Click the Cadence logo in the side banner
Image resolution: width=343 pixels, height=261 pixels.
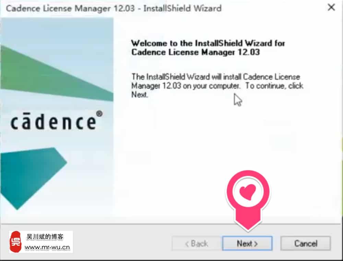[x=57, y=121]
